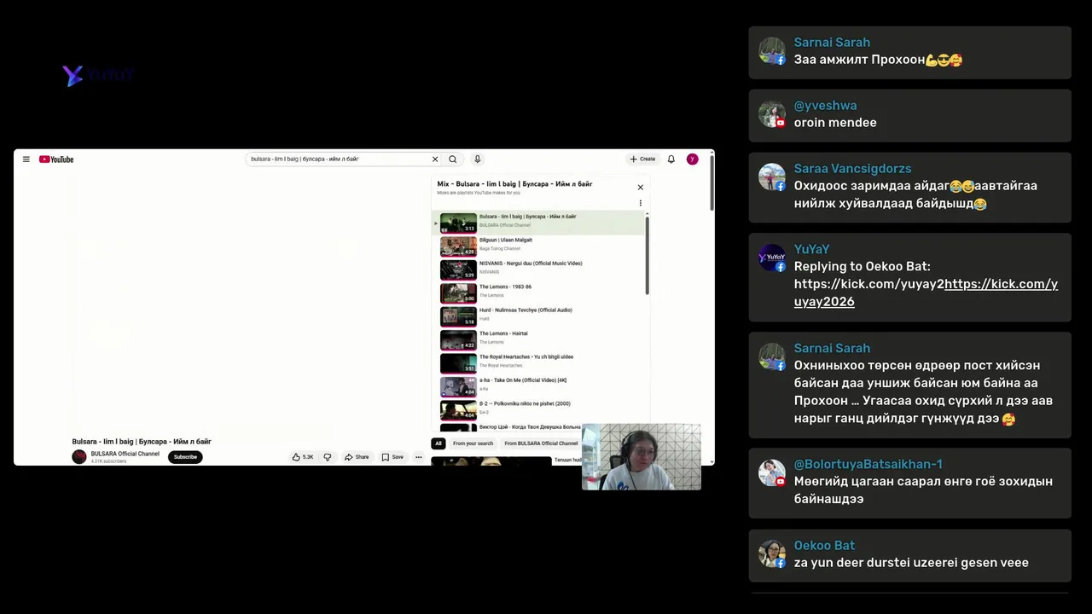Image resolution: width=1092 pixels, height=614 pixels.
Task: Open the notifications bell
Action: click(x=671, y=159)
